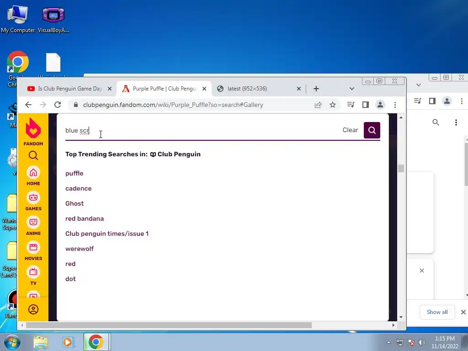Select trending search 'red bandana'
Screen dimensions: 468x351
click(85, 218)
